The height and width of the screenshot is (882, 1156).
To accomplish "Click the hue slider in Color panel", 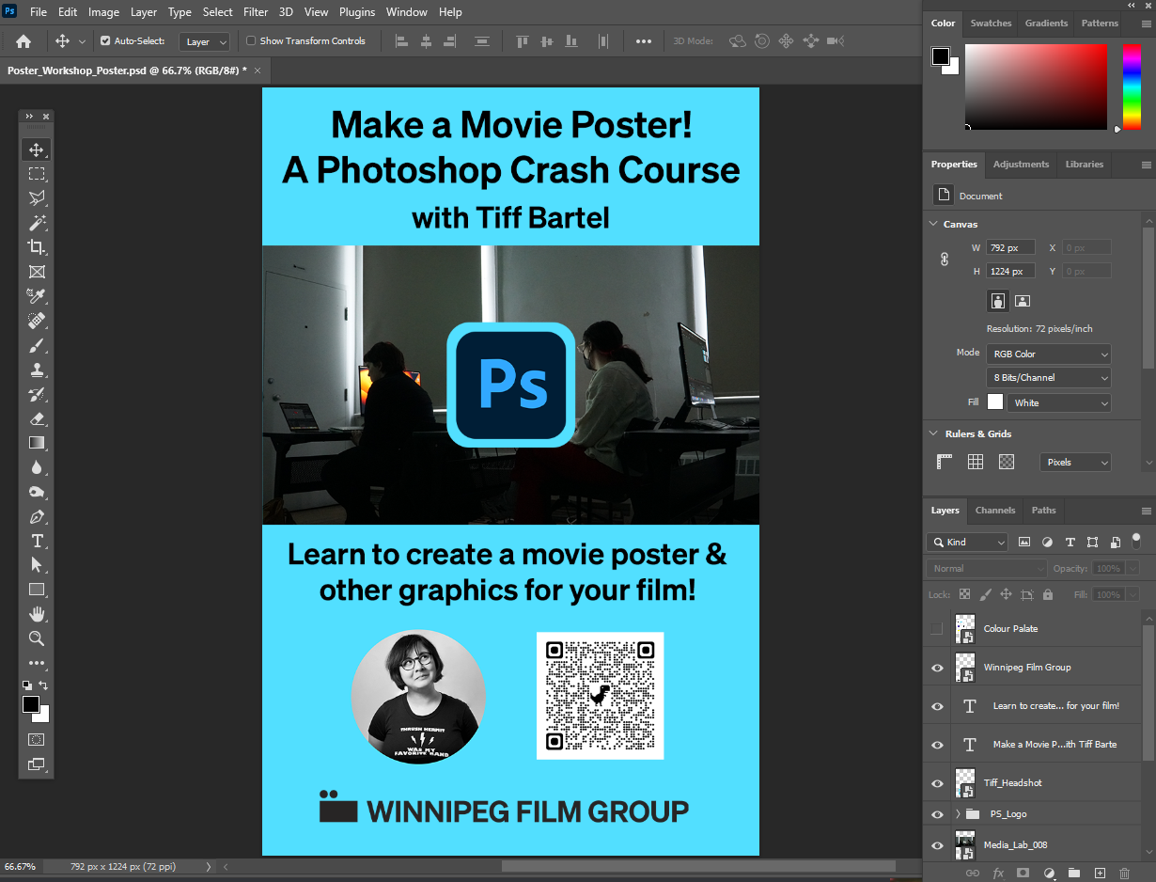I will 1132,87.
